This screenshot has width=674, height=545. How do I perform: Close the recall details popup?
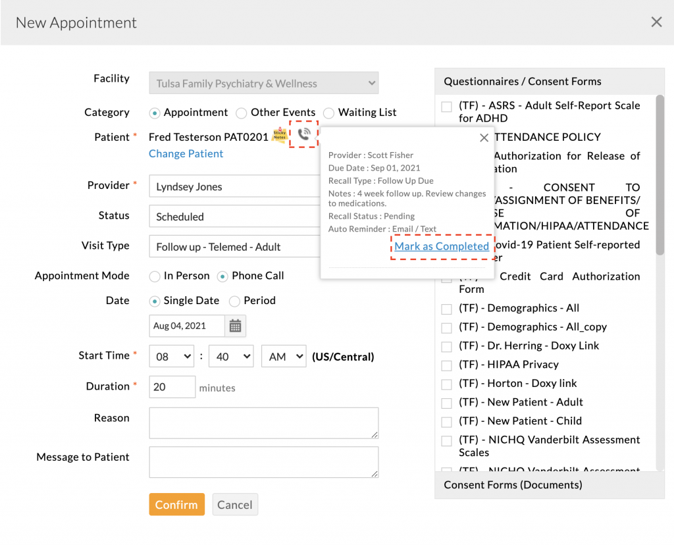(484, 138)
